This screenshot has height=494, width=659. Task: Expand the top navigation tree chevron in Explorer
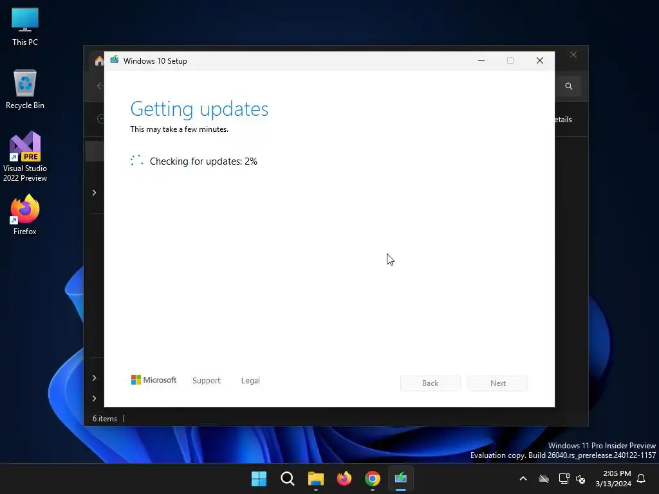(94, 193)
